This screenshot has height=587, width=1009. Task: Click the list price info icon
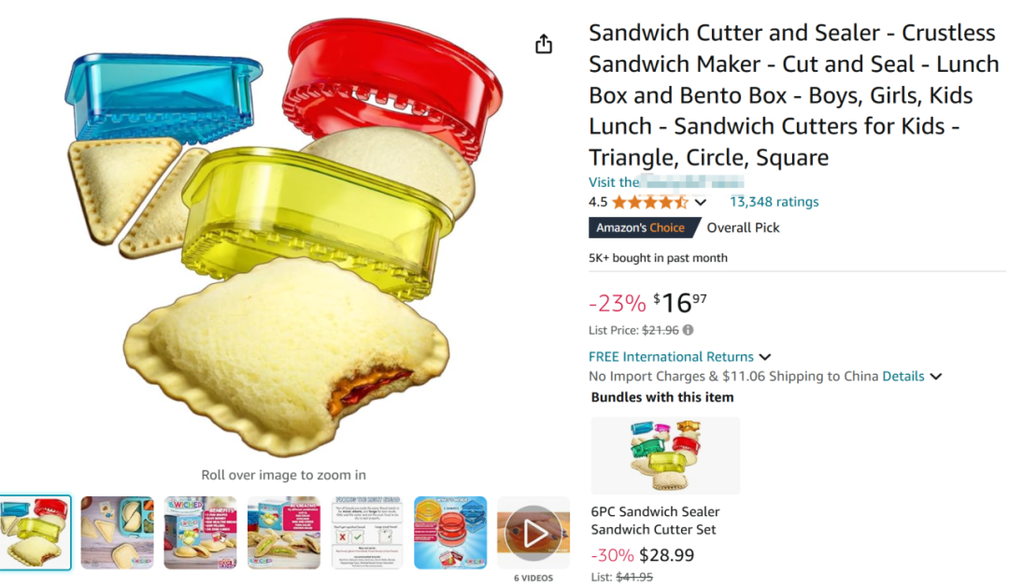click(x=689, y=330)
